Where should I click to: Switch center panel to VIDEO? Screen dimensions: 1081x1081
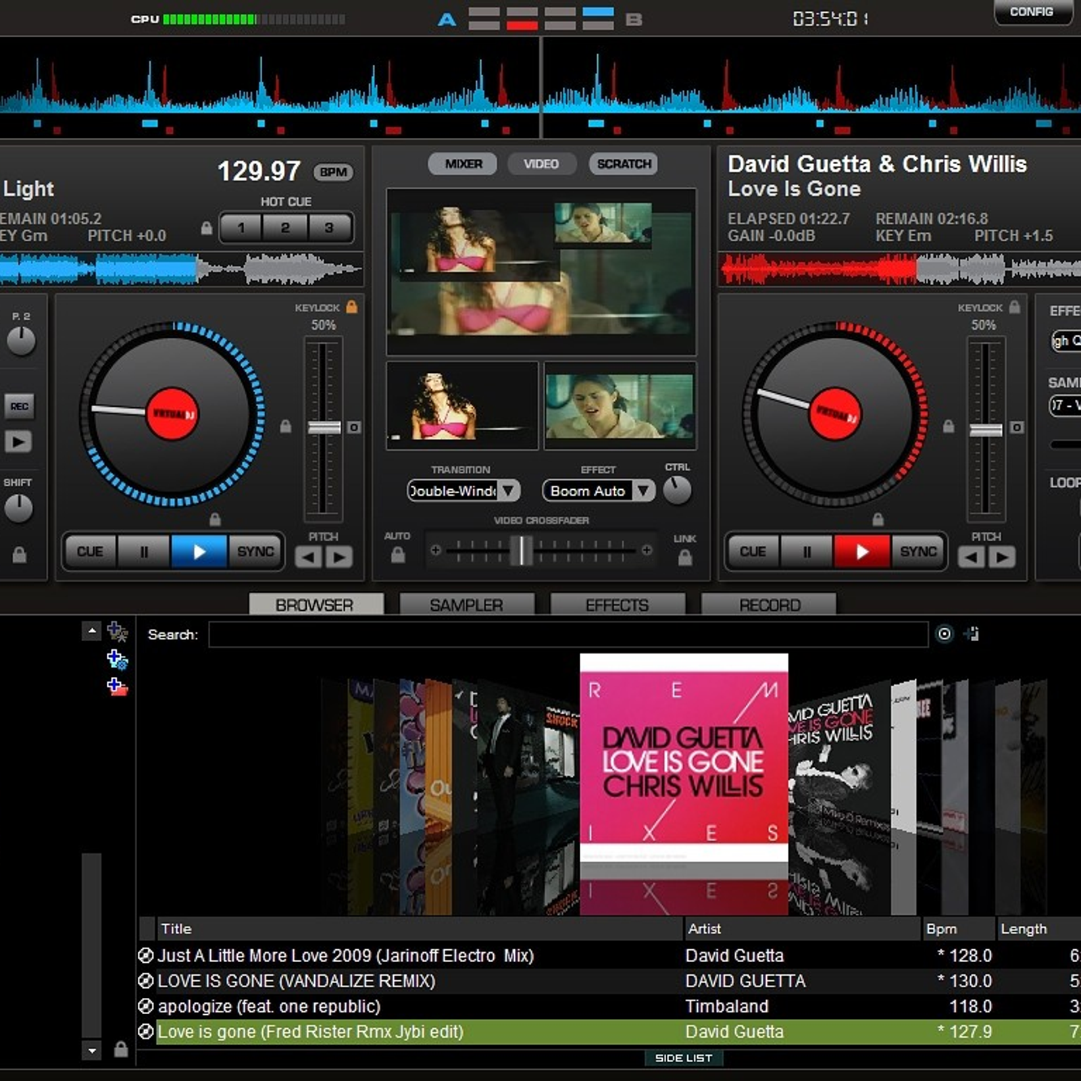coord(541,164)
